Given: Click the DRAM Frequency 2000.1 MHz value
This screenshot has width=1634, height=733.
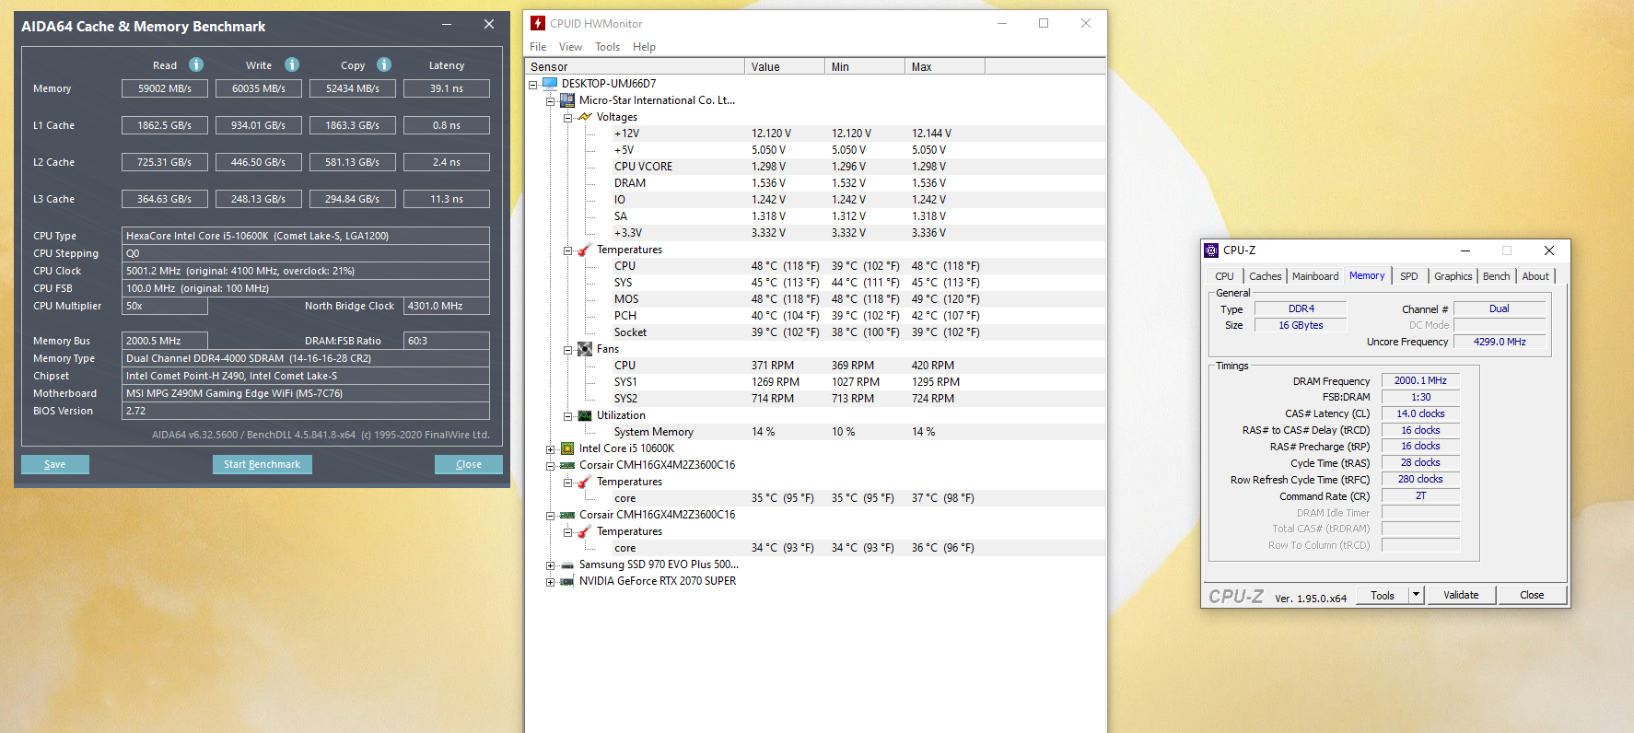Looking at the screenshot, I should point(1420,380).
